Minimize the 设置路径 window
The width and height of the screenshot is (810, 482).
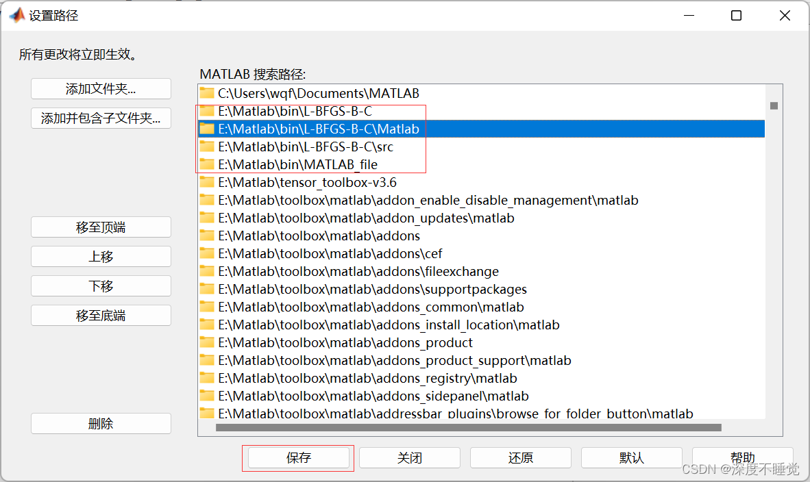(x=689, y=16)
